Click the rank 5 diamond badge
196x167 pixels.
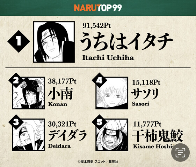[99, 122]
